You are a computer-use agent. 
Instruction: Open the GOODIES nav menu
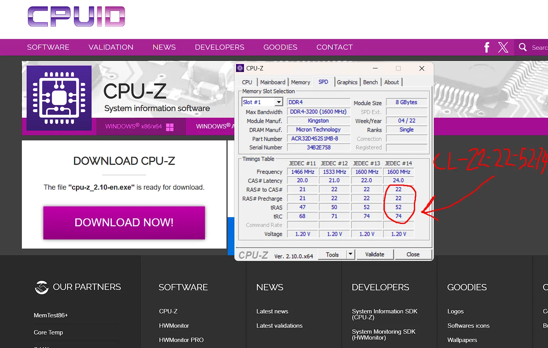pos(280,47)
